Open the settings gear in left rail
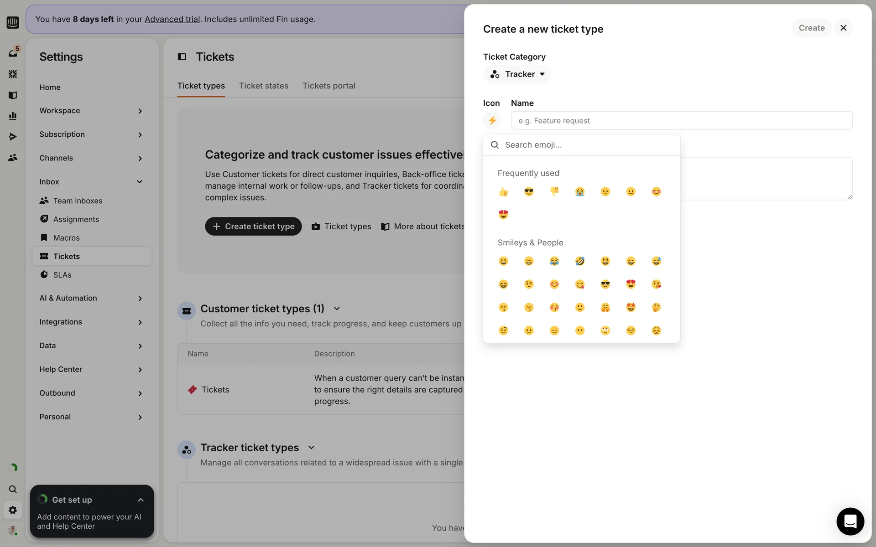 13,510
